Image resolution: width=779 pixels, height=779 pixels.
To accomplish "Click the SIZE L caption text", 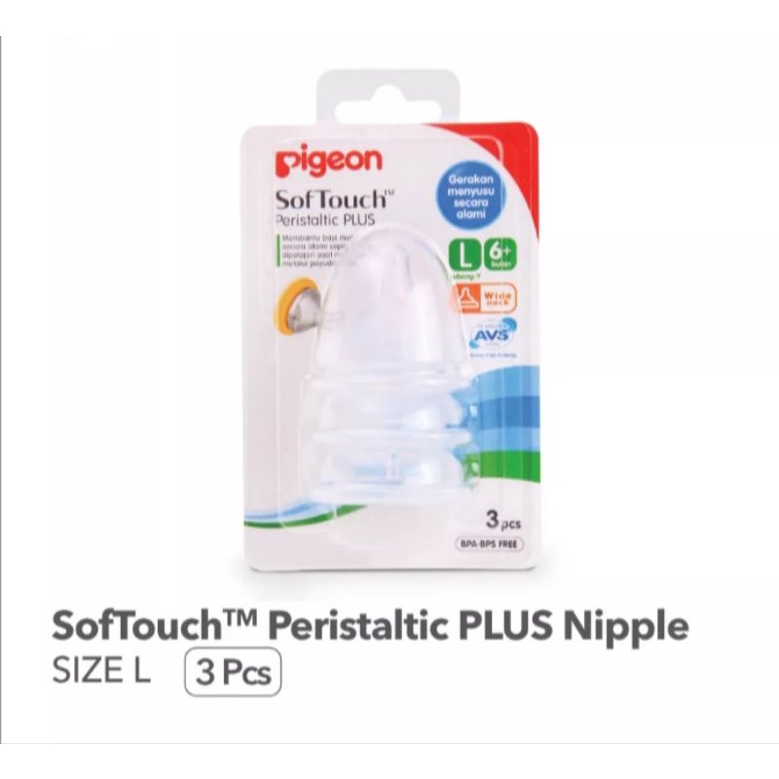I will click(x=101, y=671).
